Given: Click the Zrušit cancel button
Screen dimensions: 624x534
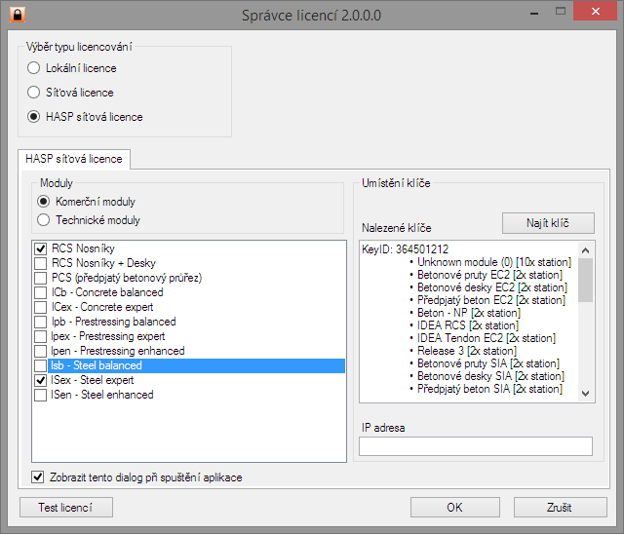Looking at the screenshot, I should pos(560,508).
